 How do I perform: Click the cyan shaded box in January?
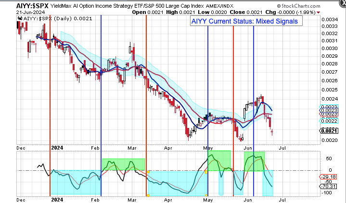pyautogui.click(x=76, y=182)
